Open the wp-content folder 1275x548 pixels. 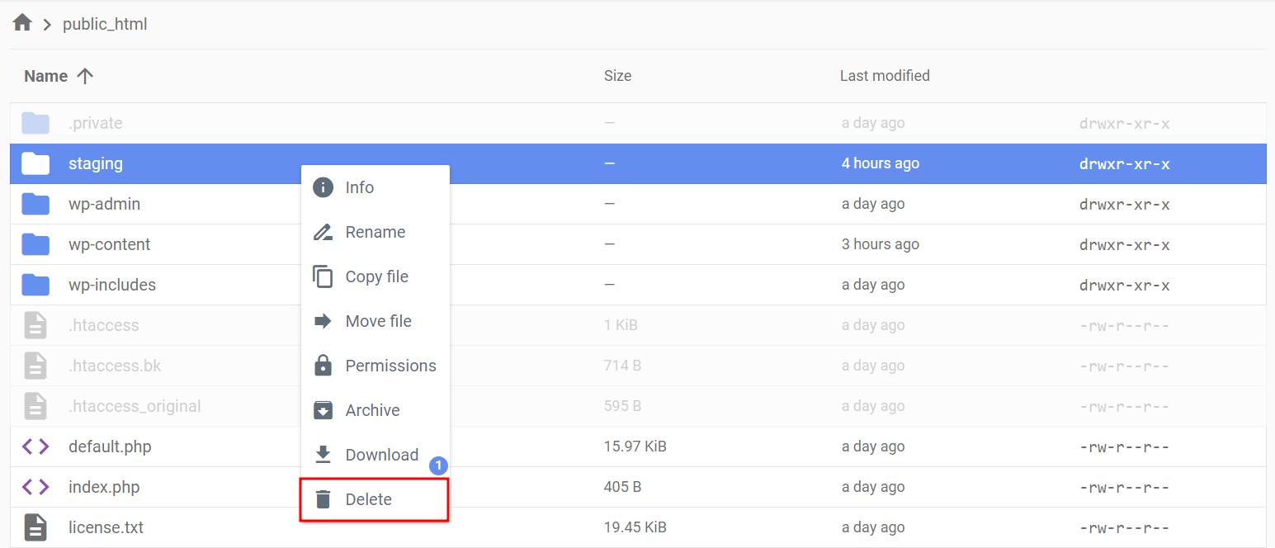[109, 244]
